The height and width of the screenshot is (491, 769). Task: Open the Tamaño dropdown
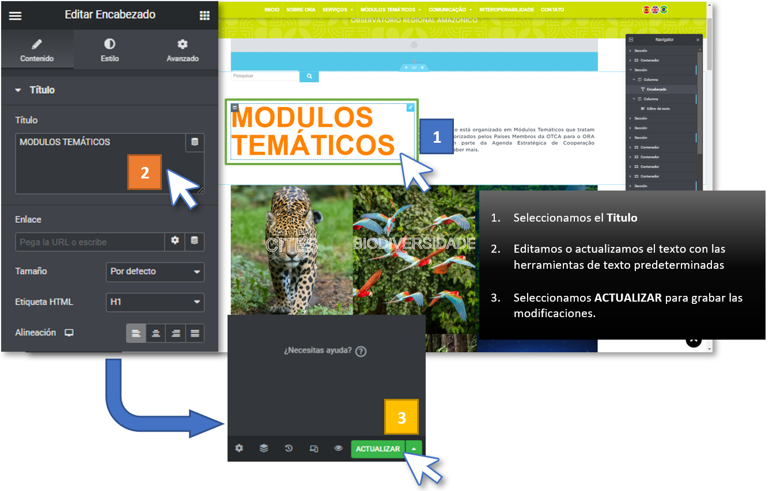pyautogui.click(x=155, y=271)
